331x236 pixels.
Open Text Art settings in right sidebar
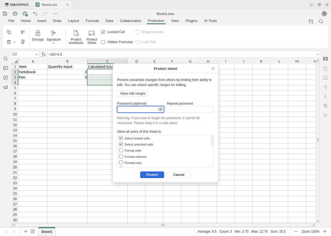tap(325, 96)
